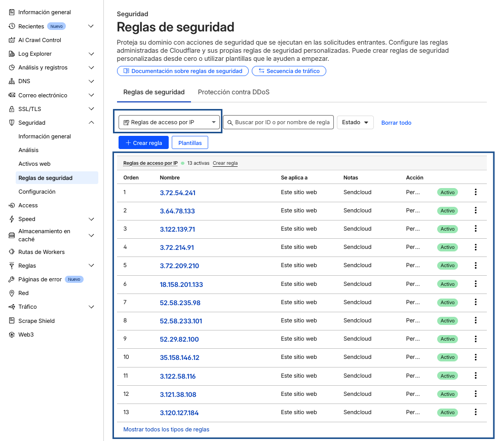Image resolution: width=499 pixels, height=441 pixels.
Task: Open the three-dot menu for 18.158.201.133
Action: (476, 284)
